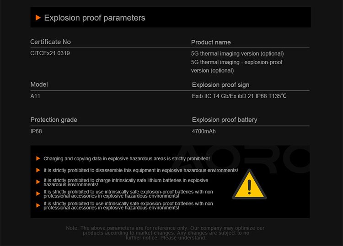
Task: Click the orange triangle beside Explosion proof parameters
Action: 38,18
